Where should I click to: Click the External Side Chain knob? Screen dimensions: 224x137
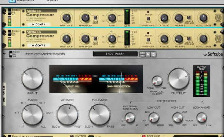[x=130, y=118]
